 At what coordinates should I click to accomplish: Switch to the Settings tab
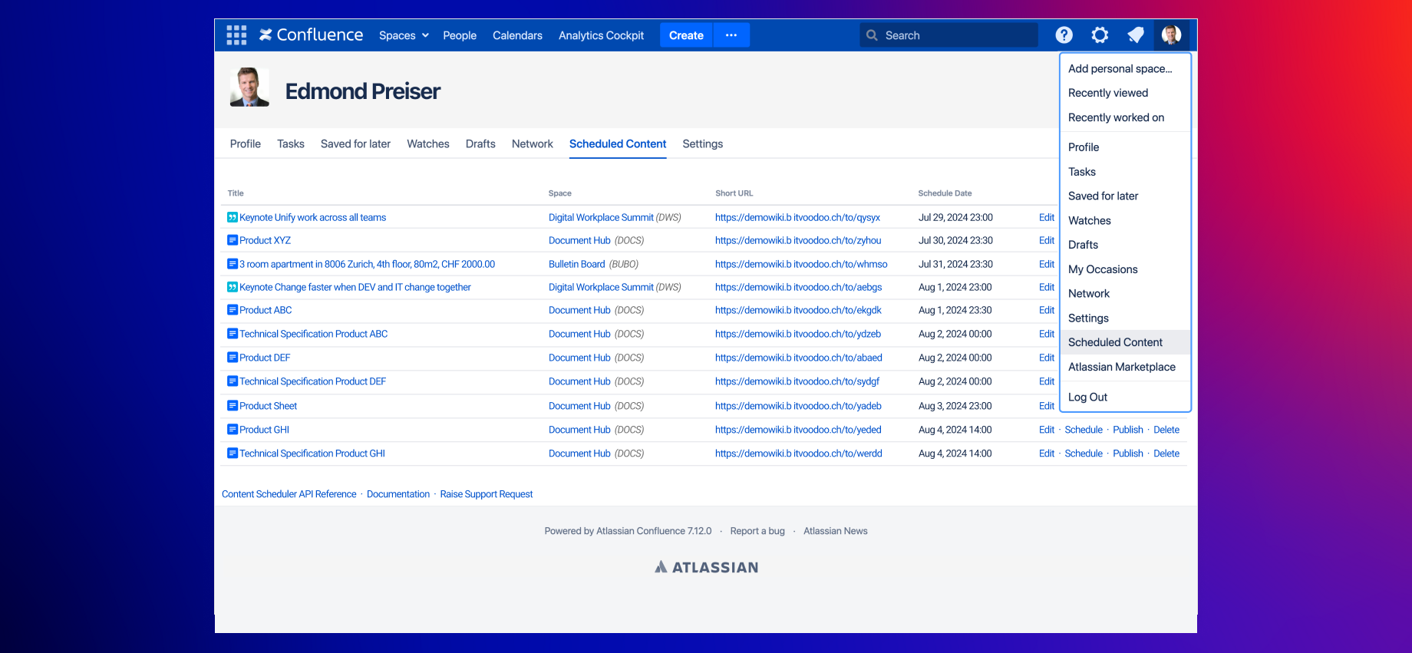(703, 143)
